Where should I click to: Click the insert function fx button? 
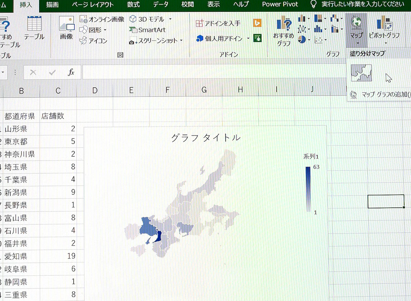(71, 72)
